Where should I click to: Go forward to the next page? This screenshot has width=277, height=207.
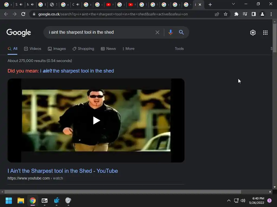tap(15, 14)
